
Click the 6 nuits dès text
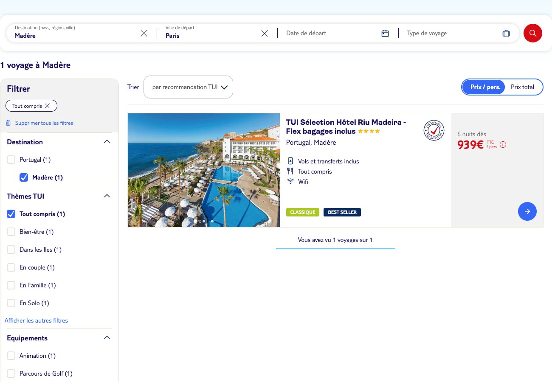tap(472, 134)
